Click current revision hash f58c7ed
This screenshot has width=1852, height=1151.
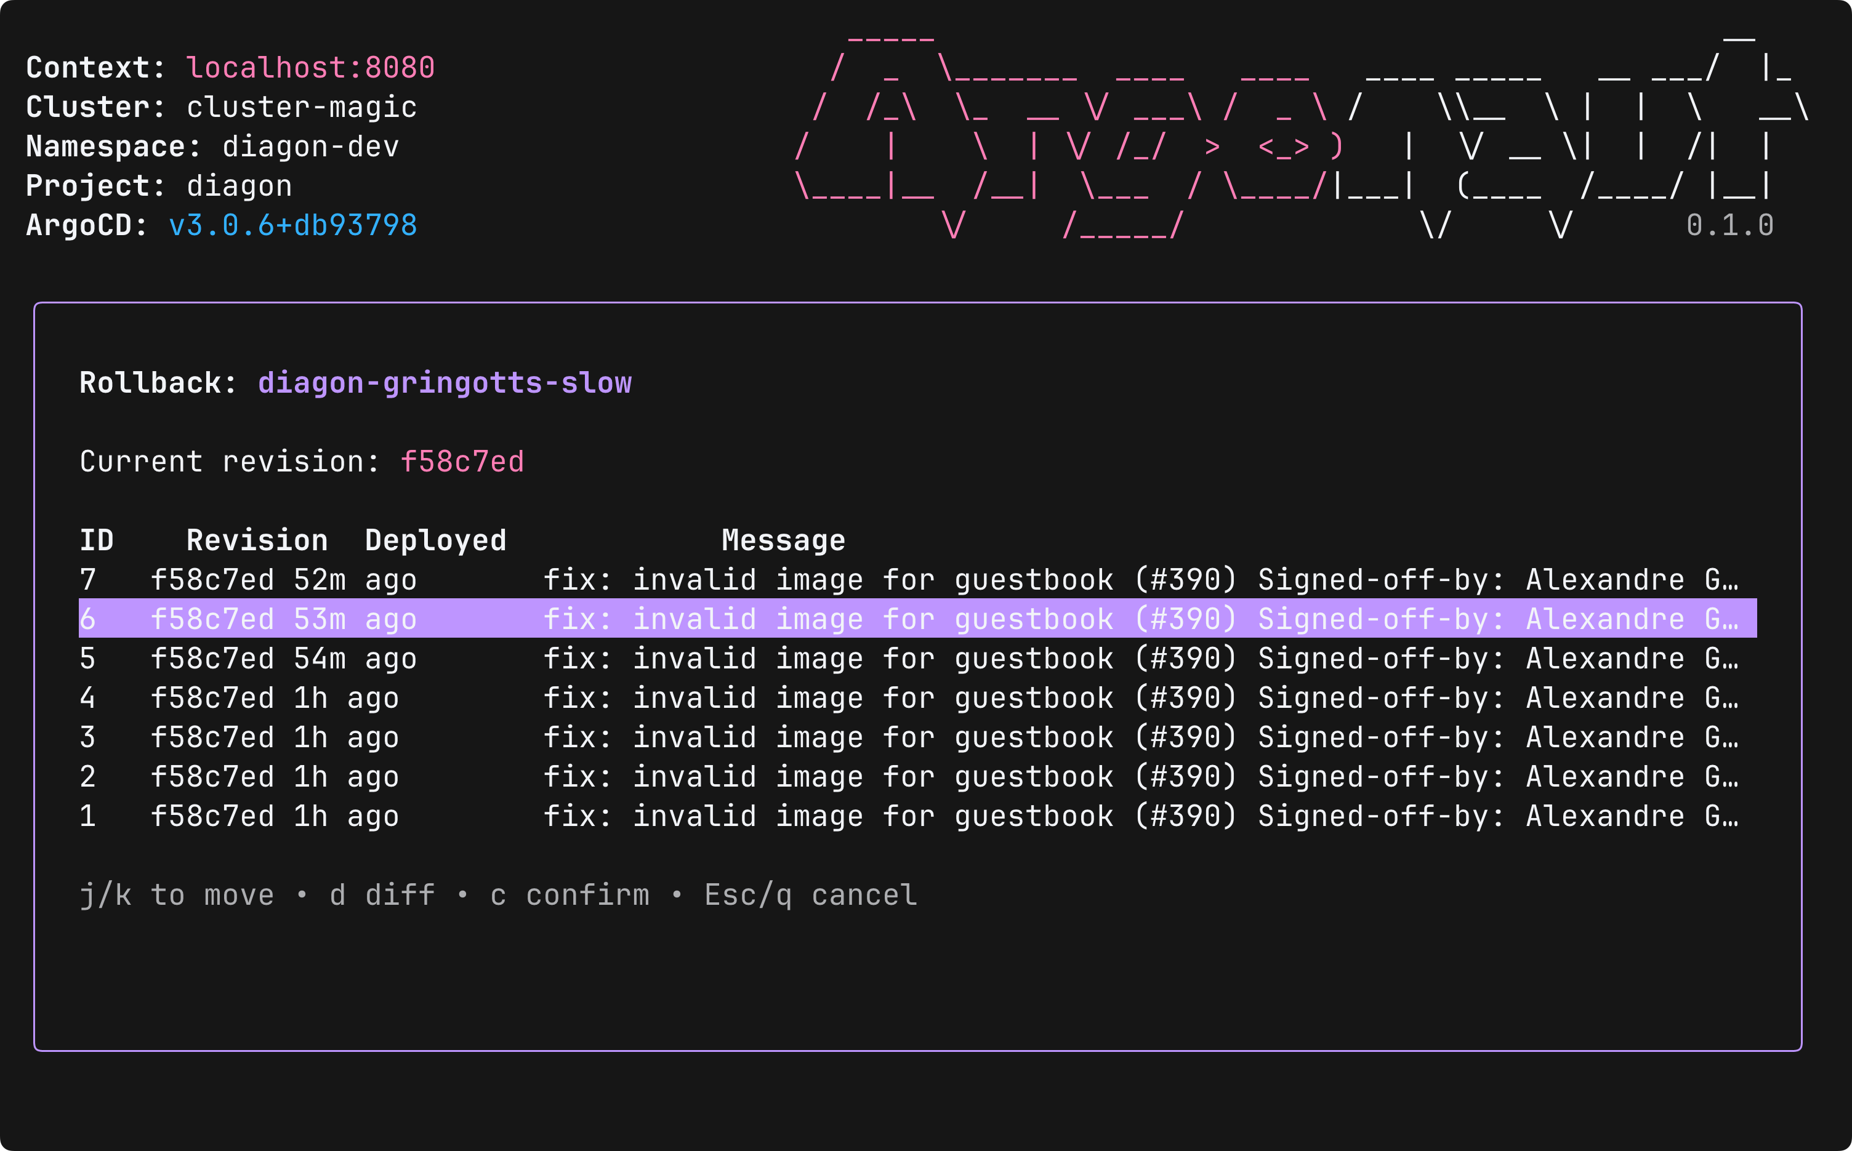tap(462, 462)
